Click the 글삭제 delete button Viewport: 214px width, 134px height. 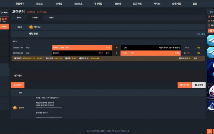click(199, 85)
